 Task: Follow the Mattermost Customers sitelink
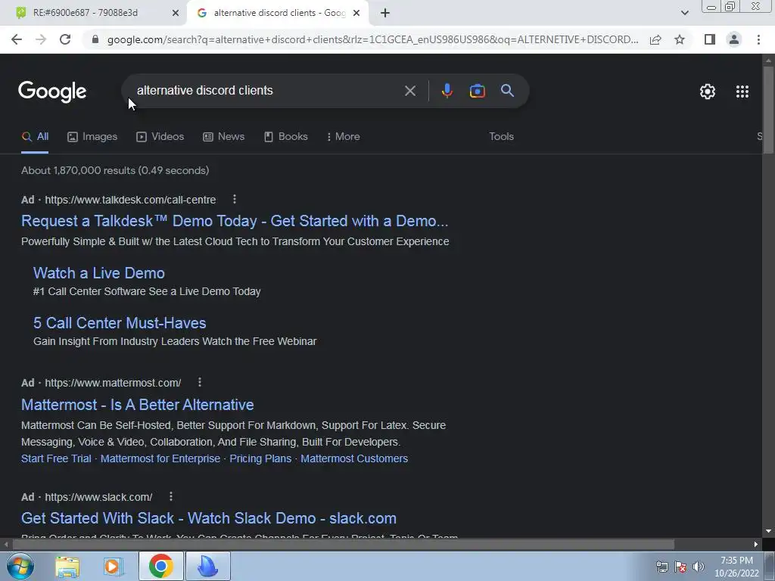[354, 458]
